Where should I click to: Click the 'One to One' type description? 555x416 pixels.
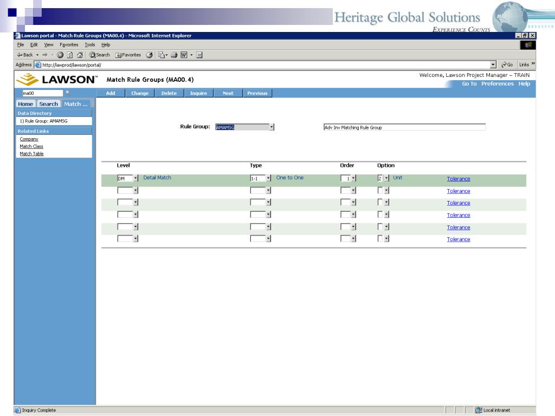(x=290, y=178)
